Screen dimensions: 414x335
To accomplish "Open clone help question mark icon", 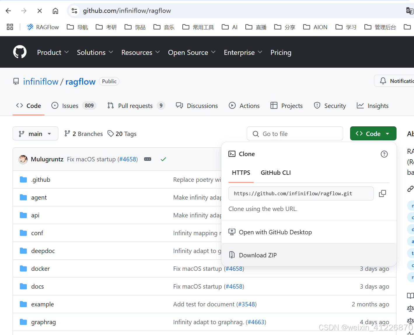I will pos(384,154).
